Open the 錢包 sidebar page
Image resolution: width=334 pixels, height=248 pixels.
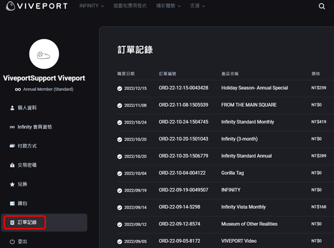22,203
